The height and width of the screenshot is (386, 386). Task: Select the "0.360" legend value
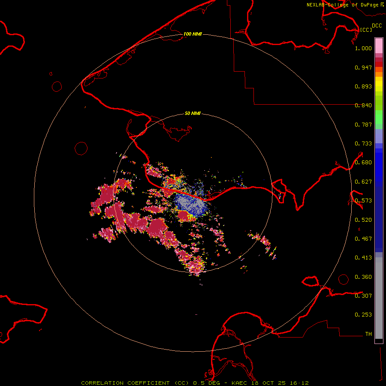click(363, 277)
